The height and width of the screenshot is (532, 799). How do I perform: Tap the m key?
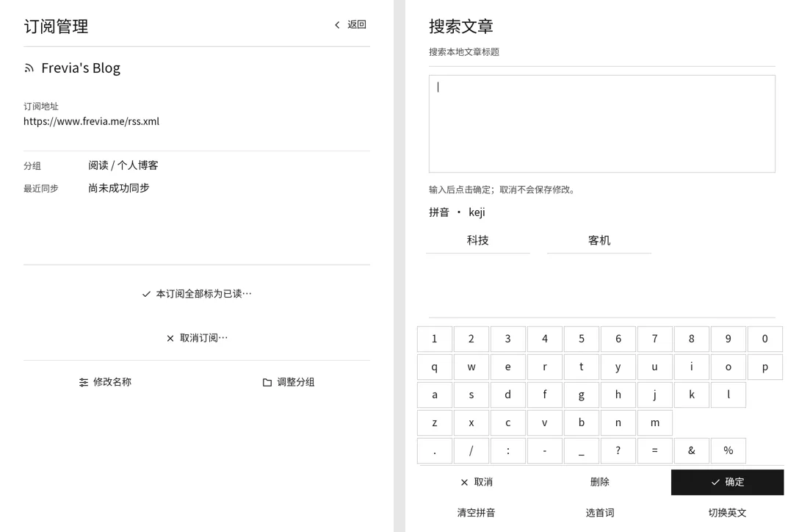(x=655, y=423)
